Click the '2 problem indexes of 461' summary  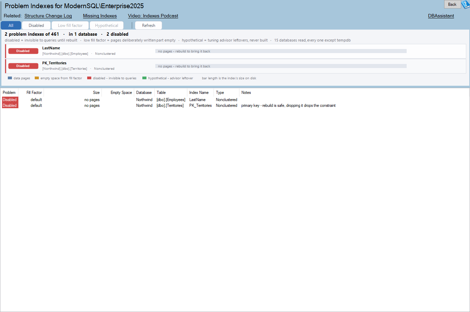pos(32,34)
